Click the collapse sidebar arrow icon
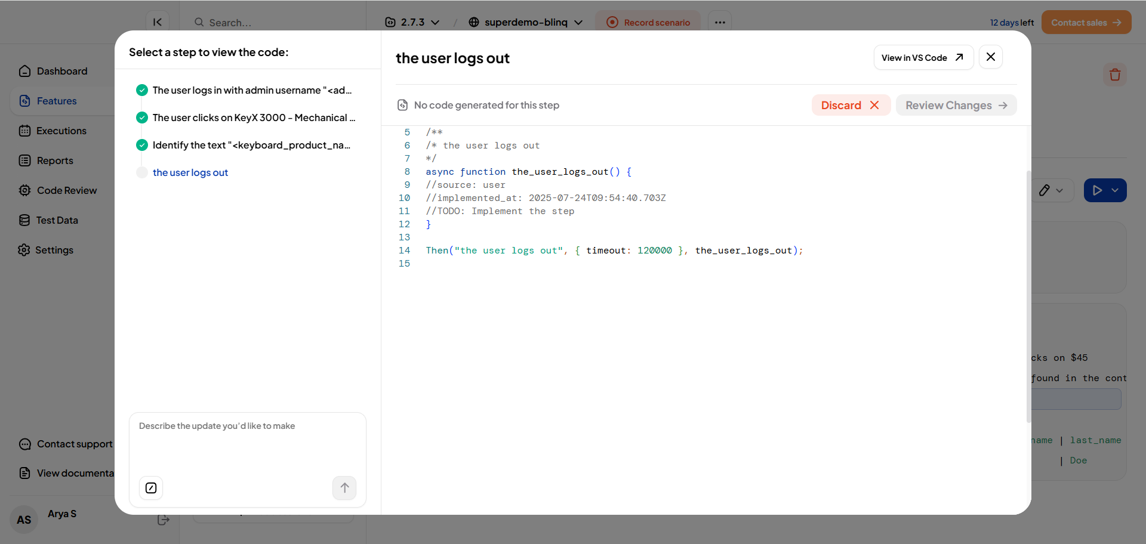Viewport: 1146px width, 544px height. click(x=157, y=22)
